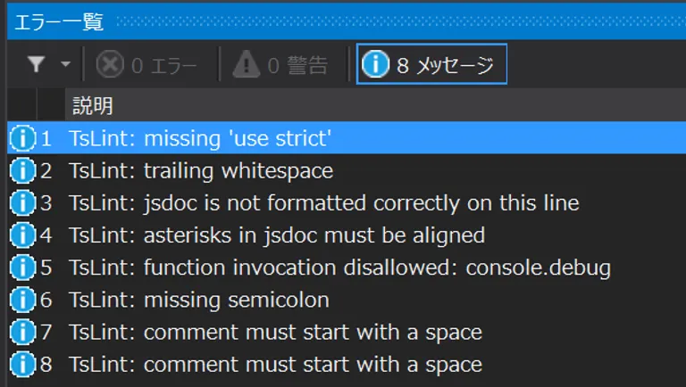686x387 pixels.
Task: Click info icon of message 3
Action: coord(21,203)
